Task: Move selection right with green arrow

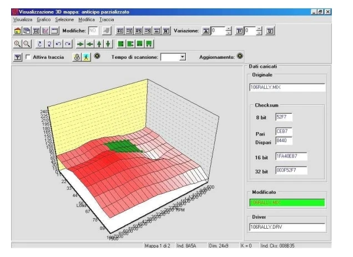Action: (x=80, y=44)
